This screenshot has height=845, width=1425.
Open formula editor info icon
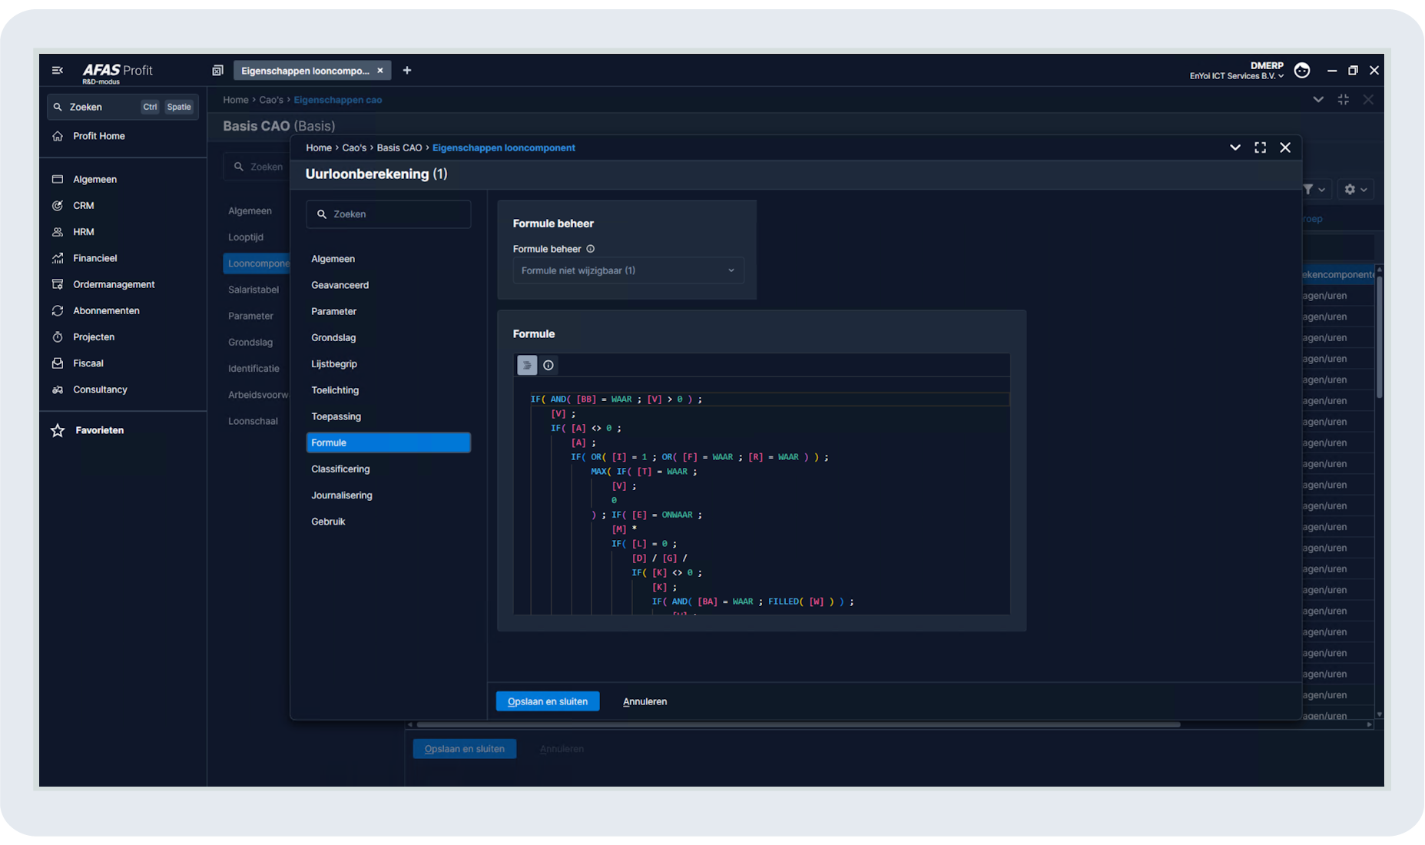pos(548,366)
